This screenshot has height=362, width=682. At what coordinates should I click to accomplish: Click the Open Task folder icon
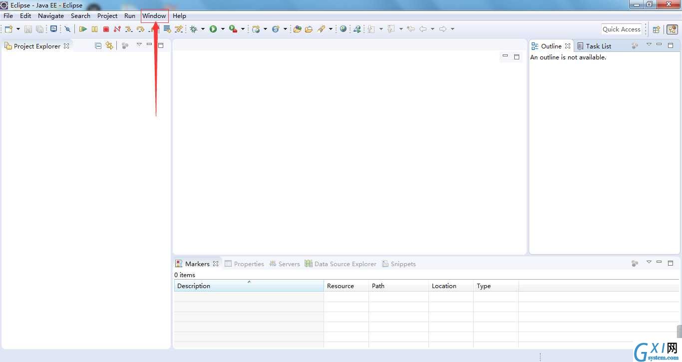tap(309, 29)
